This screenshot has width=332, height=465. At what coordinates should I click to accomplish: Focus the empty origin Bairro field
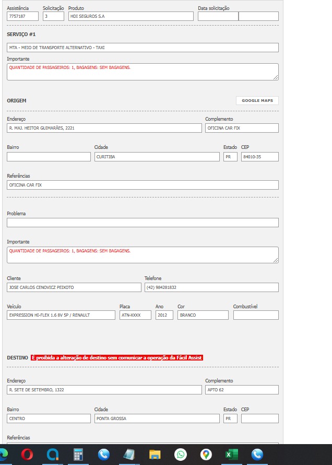pos(49,157)
